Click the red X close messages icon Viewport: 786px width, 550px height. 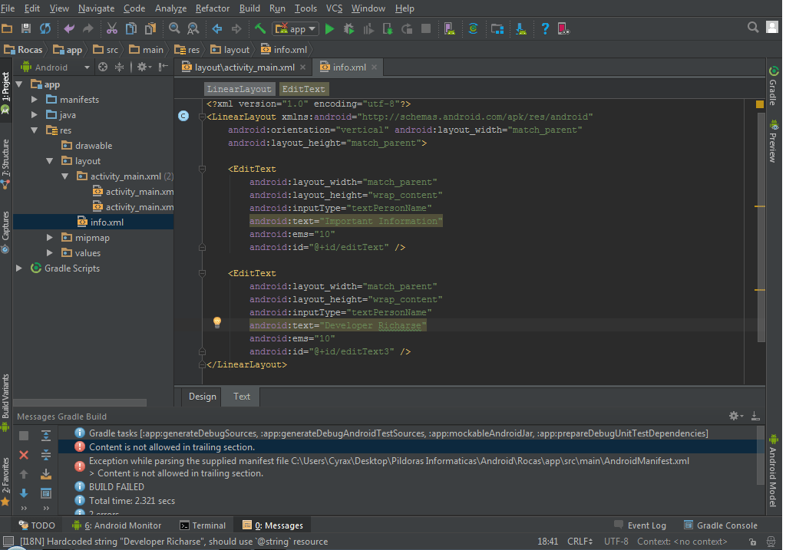coord(24,455)
